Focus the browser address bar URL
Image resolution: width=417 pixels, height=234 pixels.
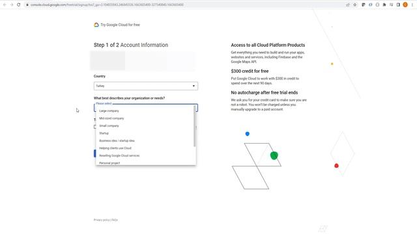coord(107,5)
